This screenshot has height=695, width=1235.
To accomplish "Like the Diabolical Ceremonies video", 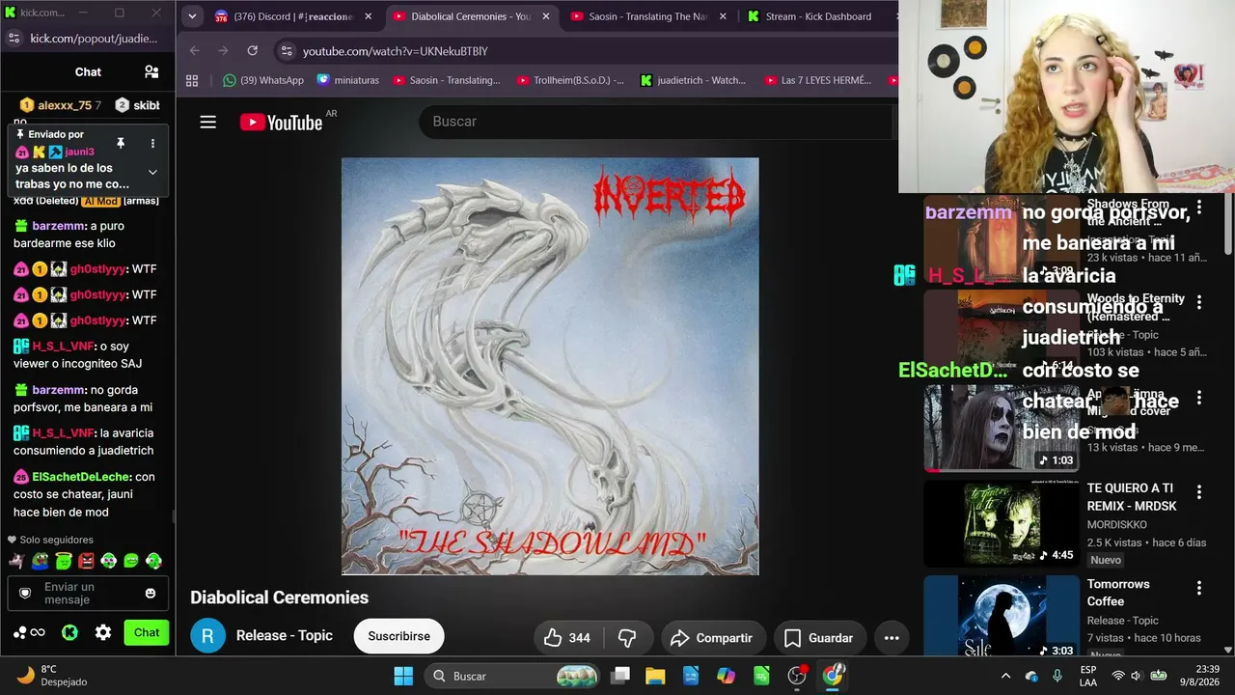I will pyautogui.click(x=566, y=638).
